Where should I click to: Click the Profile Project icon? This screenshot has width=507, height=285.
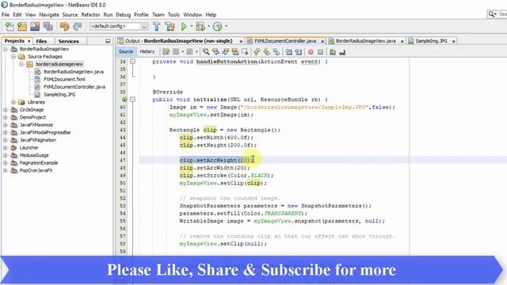click(x=218, y=26)
